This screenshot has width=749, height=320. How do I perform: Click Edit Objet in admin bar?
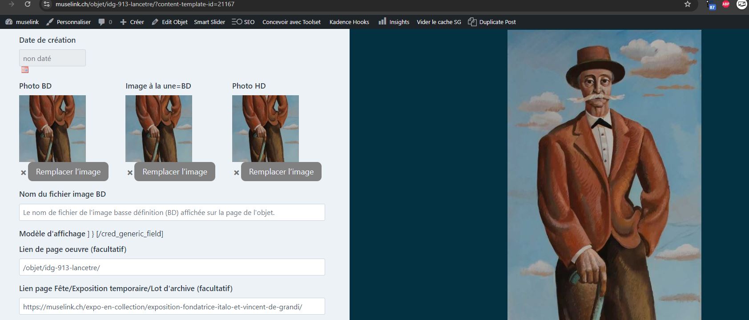coord(169,22)
